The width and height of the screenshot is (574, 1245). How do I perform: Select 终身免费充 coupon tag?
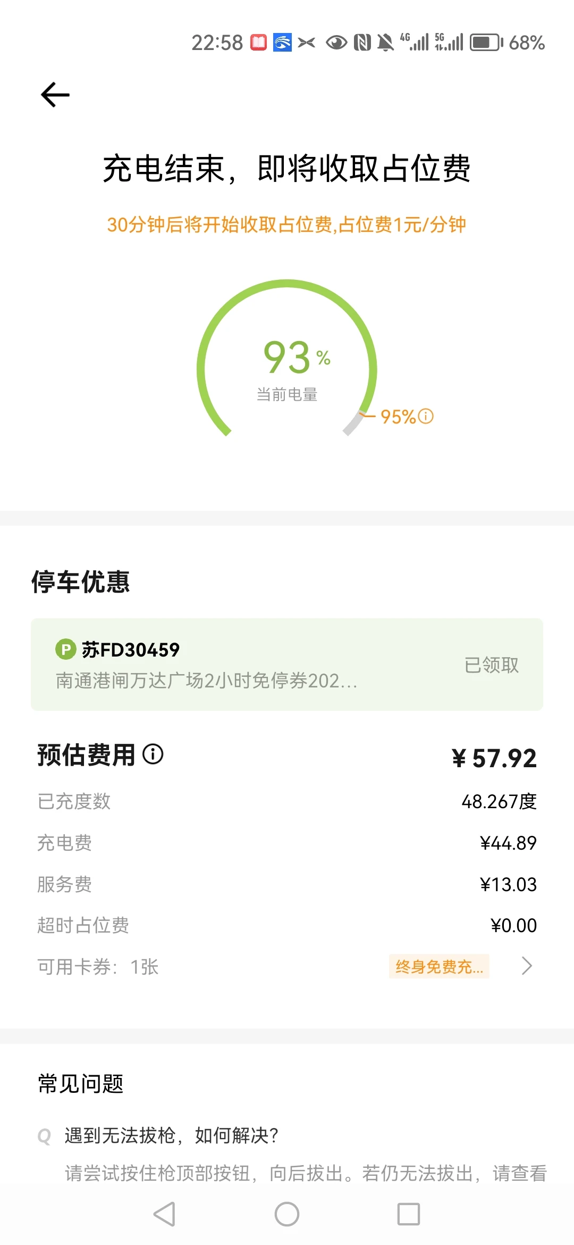(439, 966)
